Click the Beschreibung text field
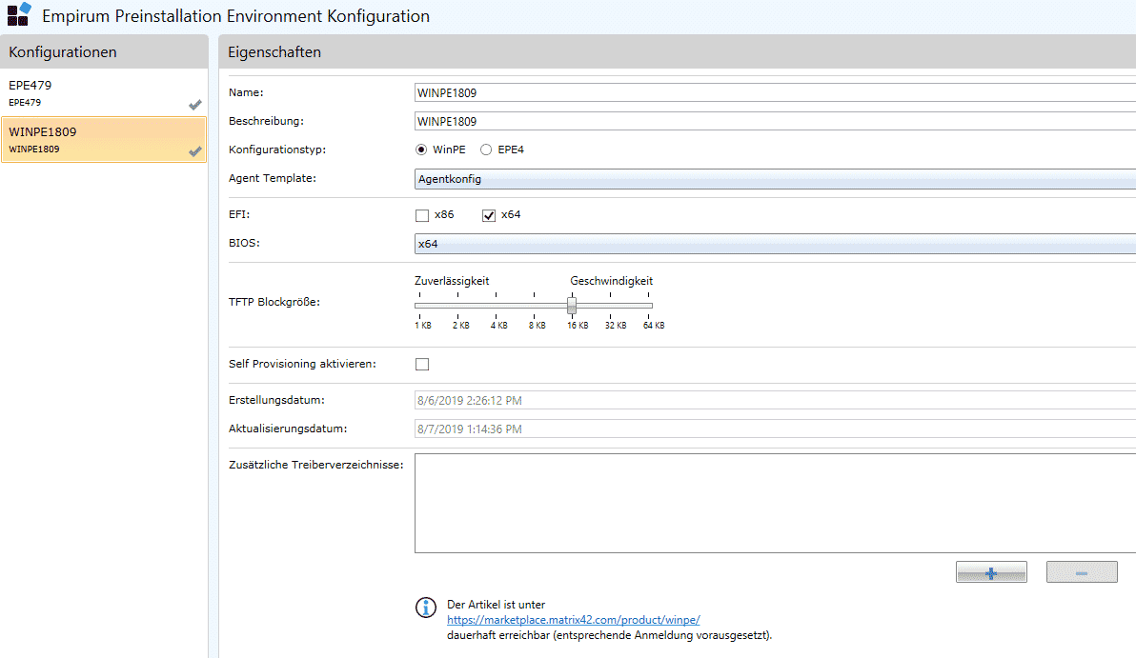The height and width of the screenshot is (658, 1136). 775,122
